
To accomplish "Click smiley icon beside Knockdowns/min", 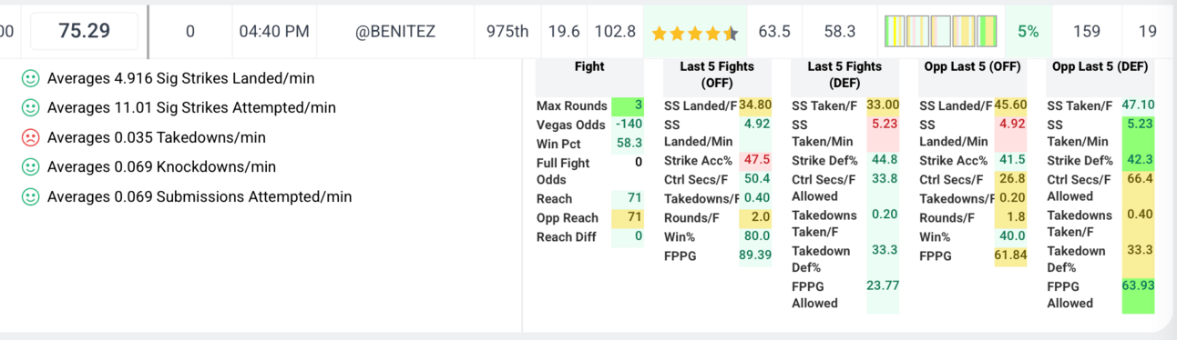I will (x=30, y=167).
